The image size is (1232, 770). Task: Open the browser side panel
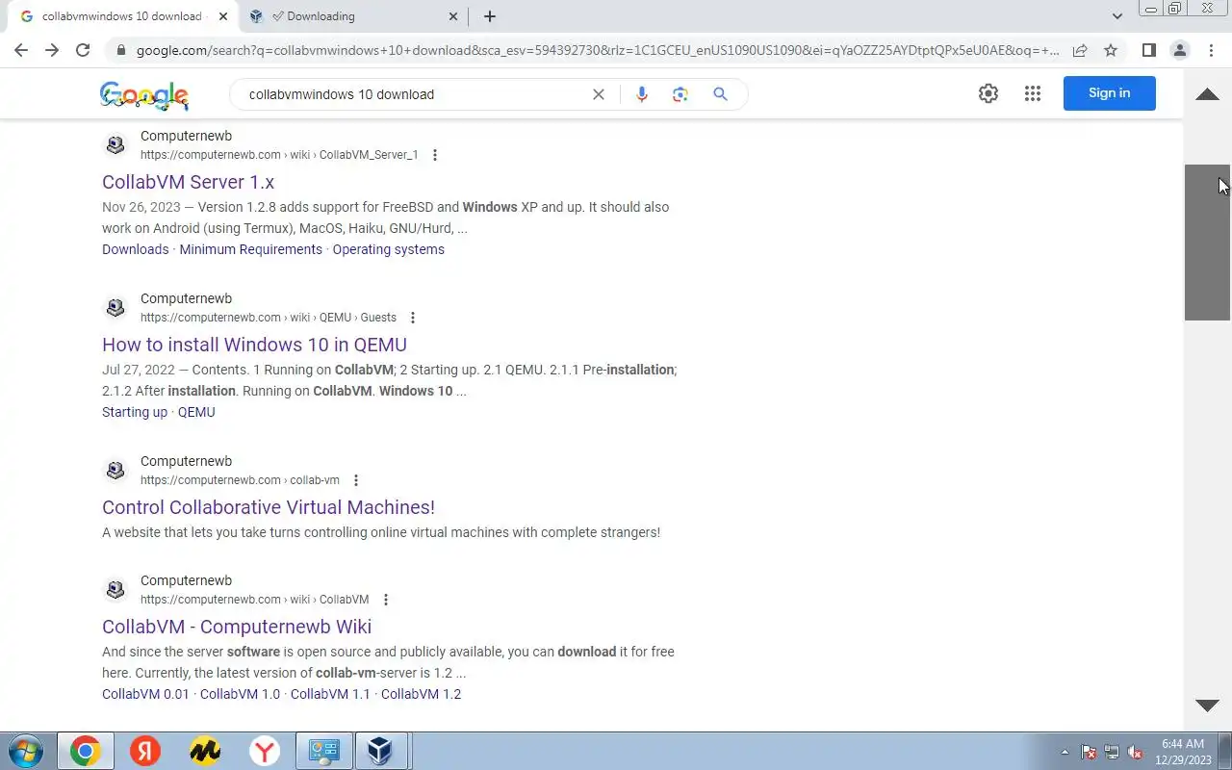1148,50
